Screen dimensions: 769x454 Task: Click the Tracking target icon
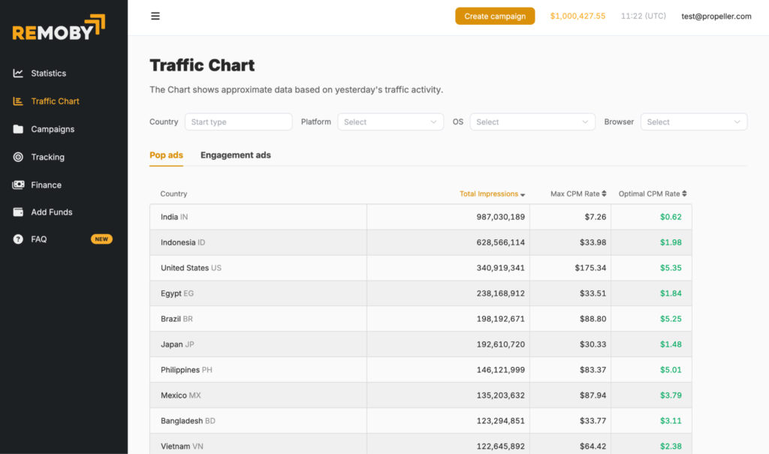[x=18, y=157]
